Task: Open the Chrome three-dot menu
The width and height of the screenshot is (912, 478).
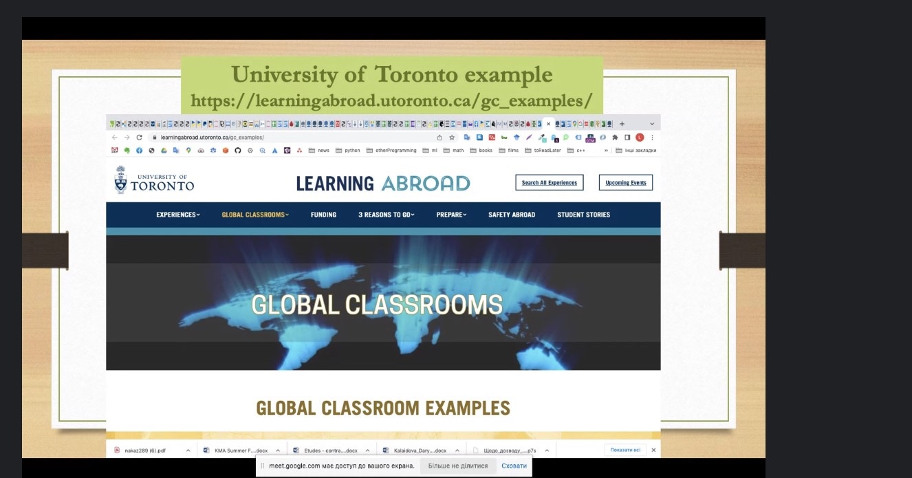Action: (x=652, y=138)
